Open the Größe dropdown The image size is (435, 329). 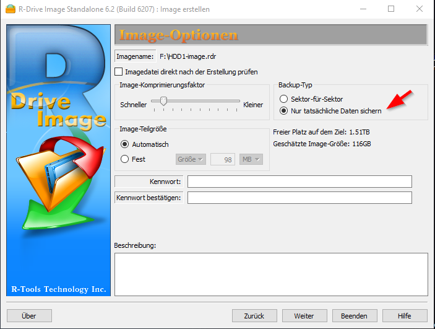(191, 159)
